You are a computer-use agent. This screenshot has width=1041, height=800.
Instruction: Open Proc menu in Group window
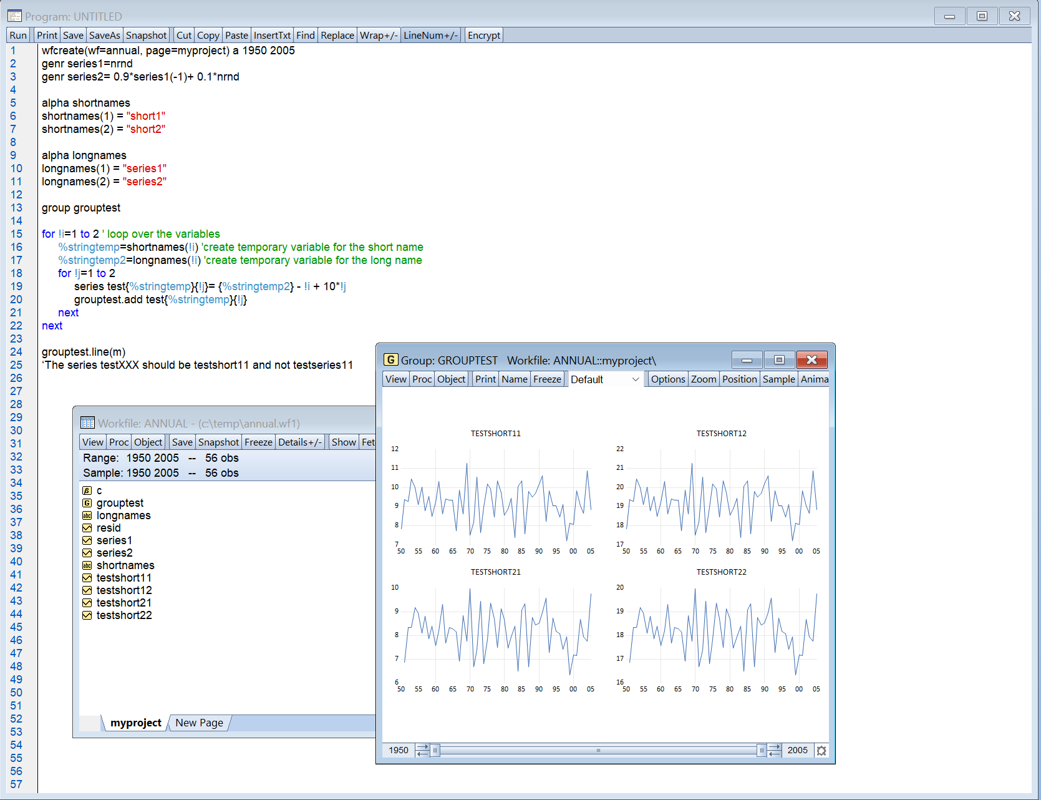click(422, 379)
